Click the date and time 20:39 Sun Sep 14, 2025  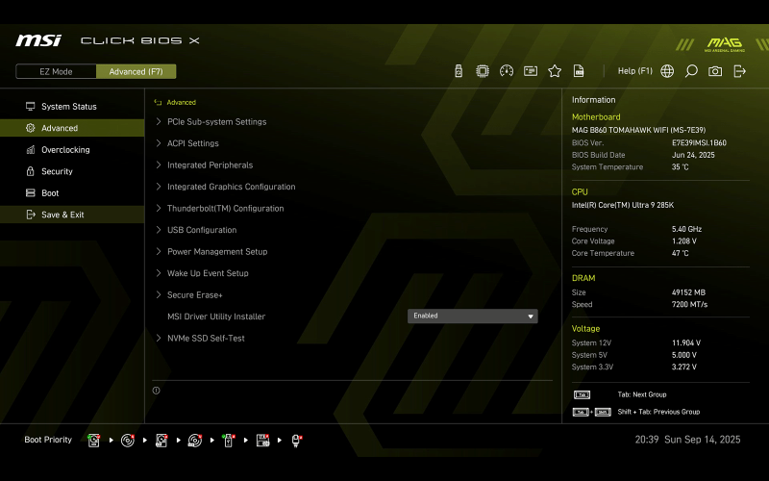[687, 440]
